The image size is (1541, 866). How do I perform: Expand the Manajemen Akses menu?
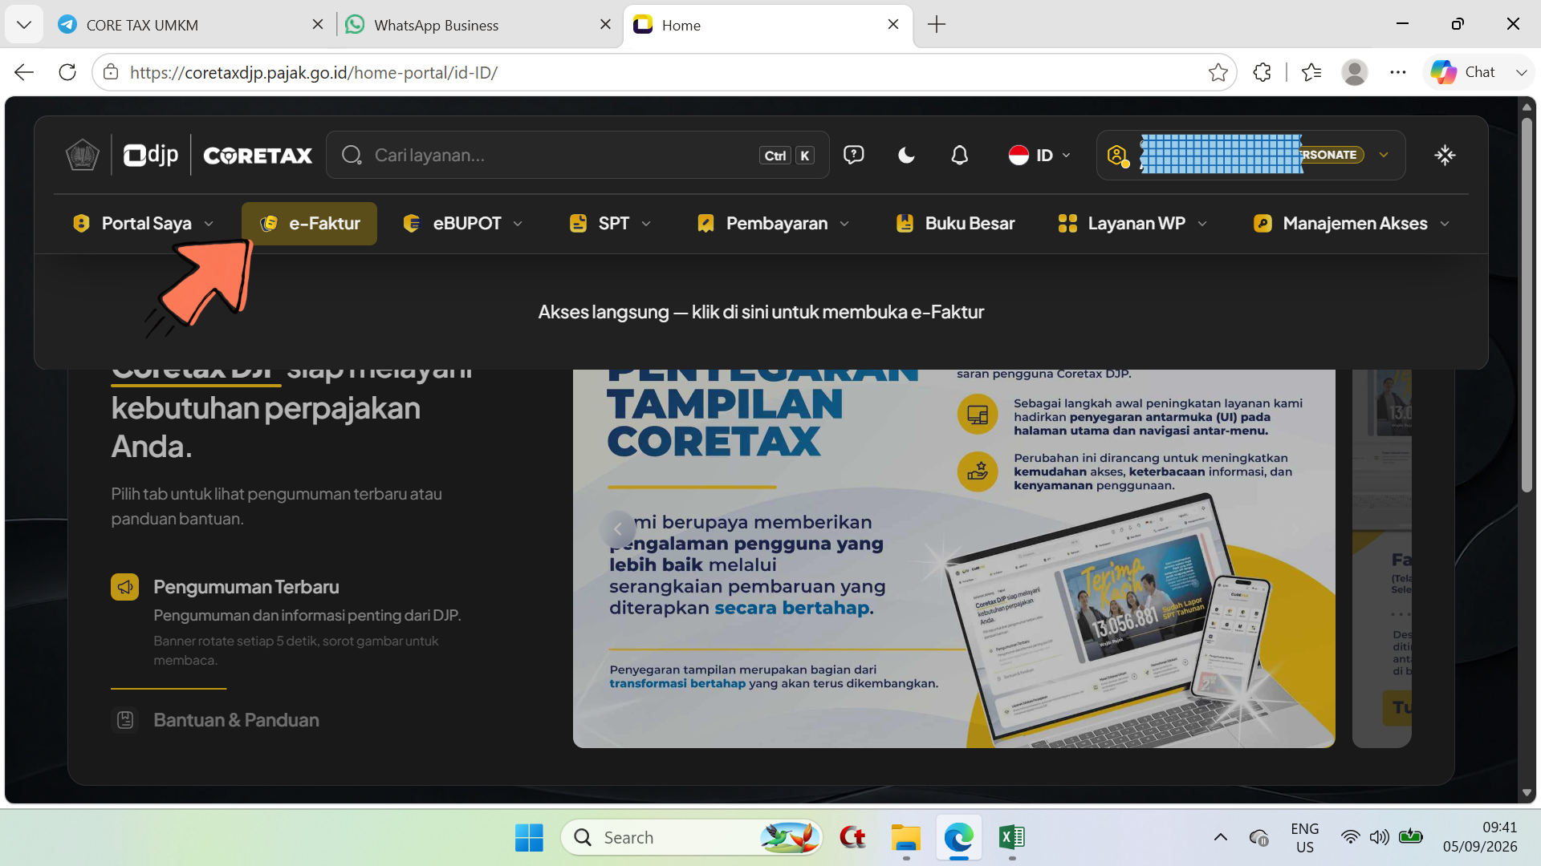pos(1352,224)
